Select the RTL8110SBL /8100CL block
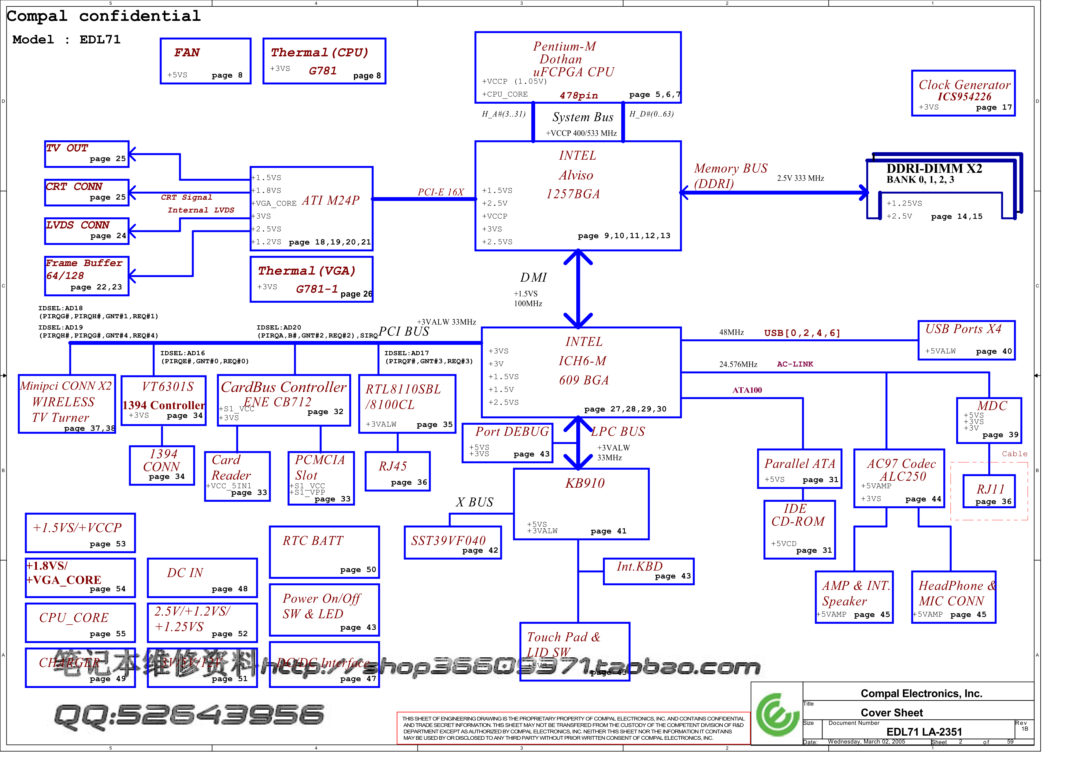1073x758 pixels. (407, 404)
